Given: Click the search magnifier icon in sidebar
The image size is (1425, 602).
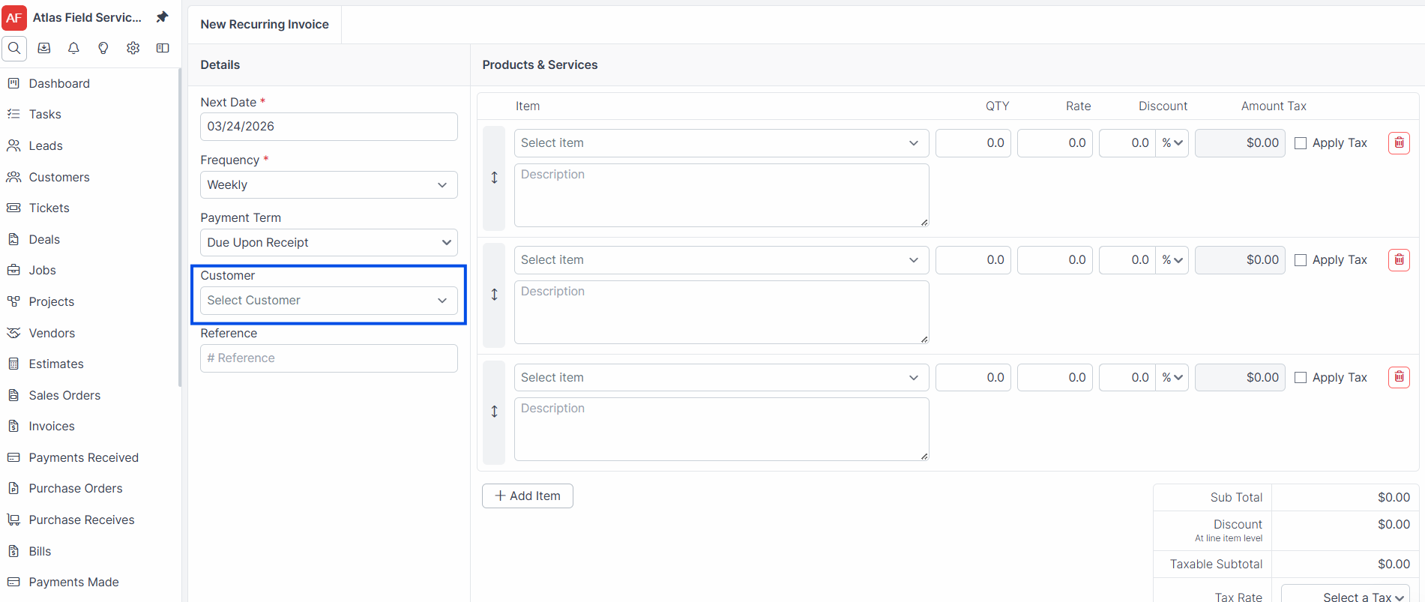Looking at the screenshot, I should coord(14,48).
